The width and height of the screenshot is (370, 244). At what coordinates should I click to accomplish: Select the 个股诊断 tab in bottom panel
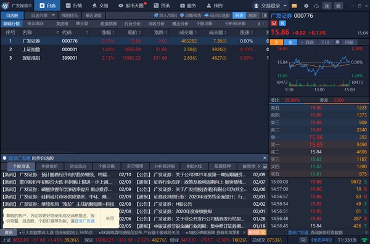click(x=107, y=166)
